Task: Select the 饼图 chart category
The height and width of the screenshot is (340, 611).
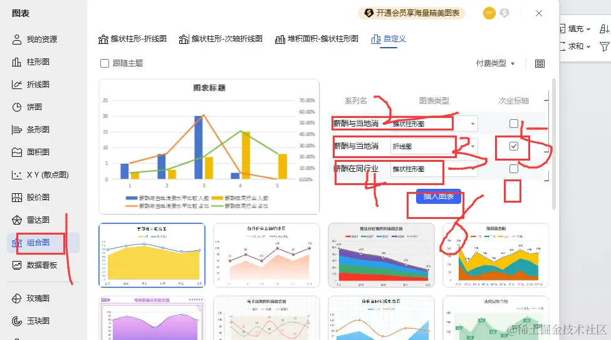Action: (x=28, y=107)
